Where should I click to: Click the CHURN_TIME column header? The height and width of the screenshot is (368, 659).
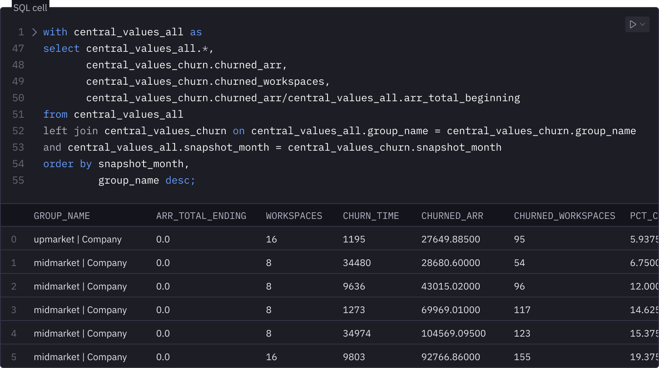[x=371, y=215]
